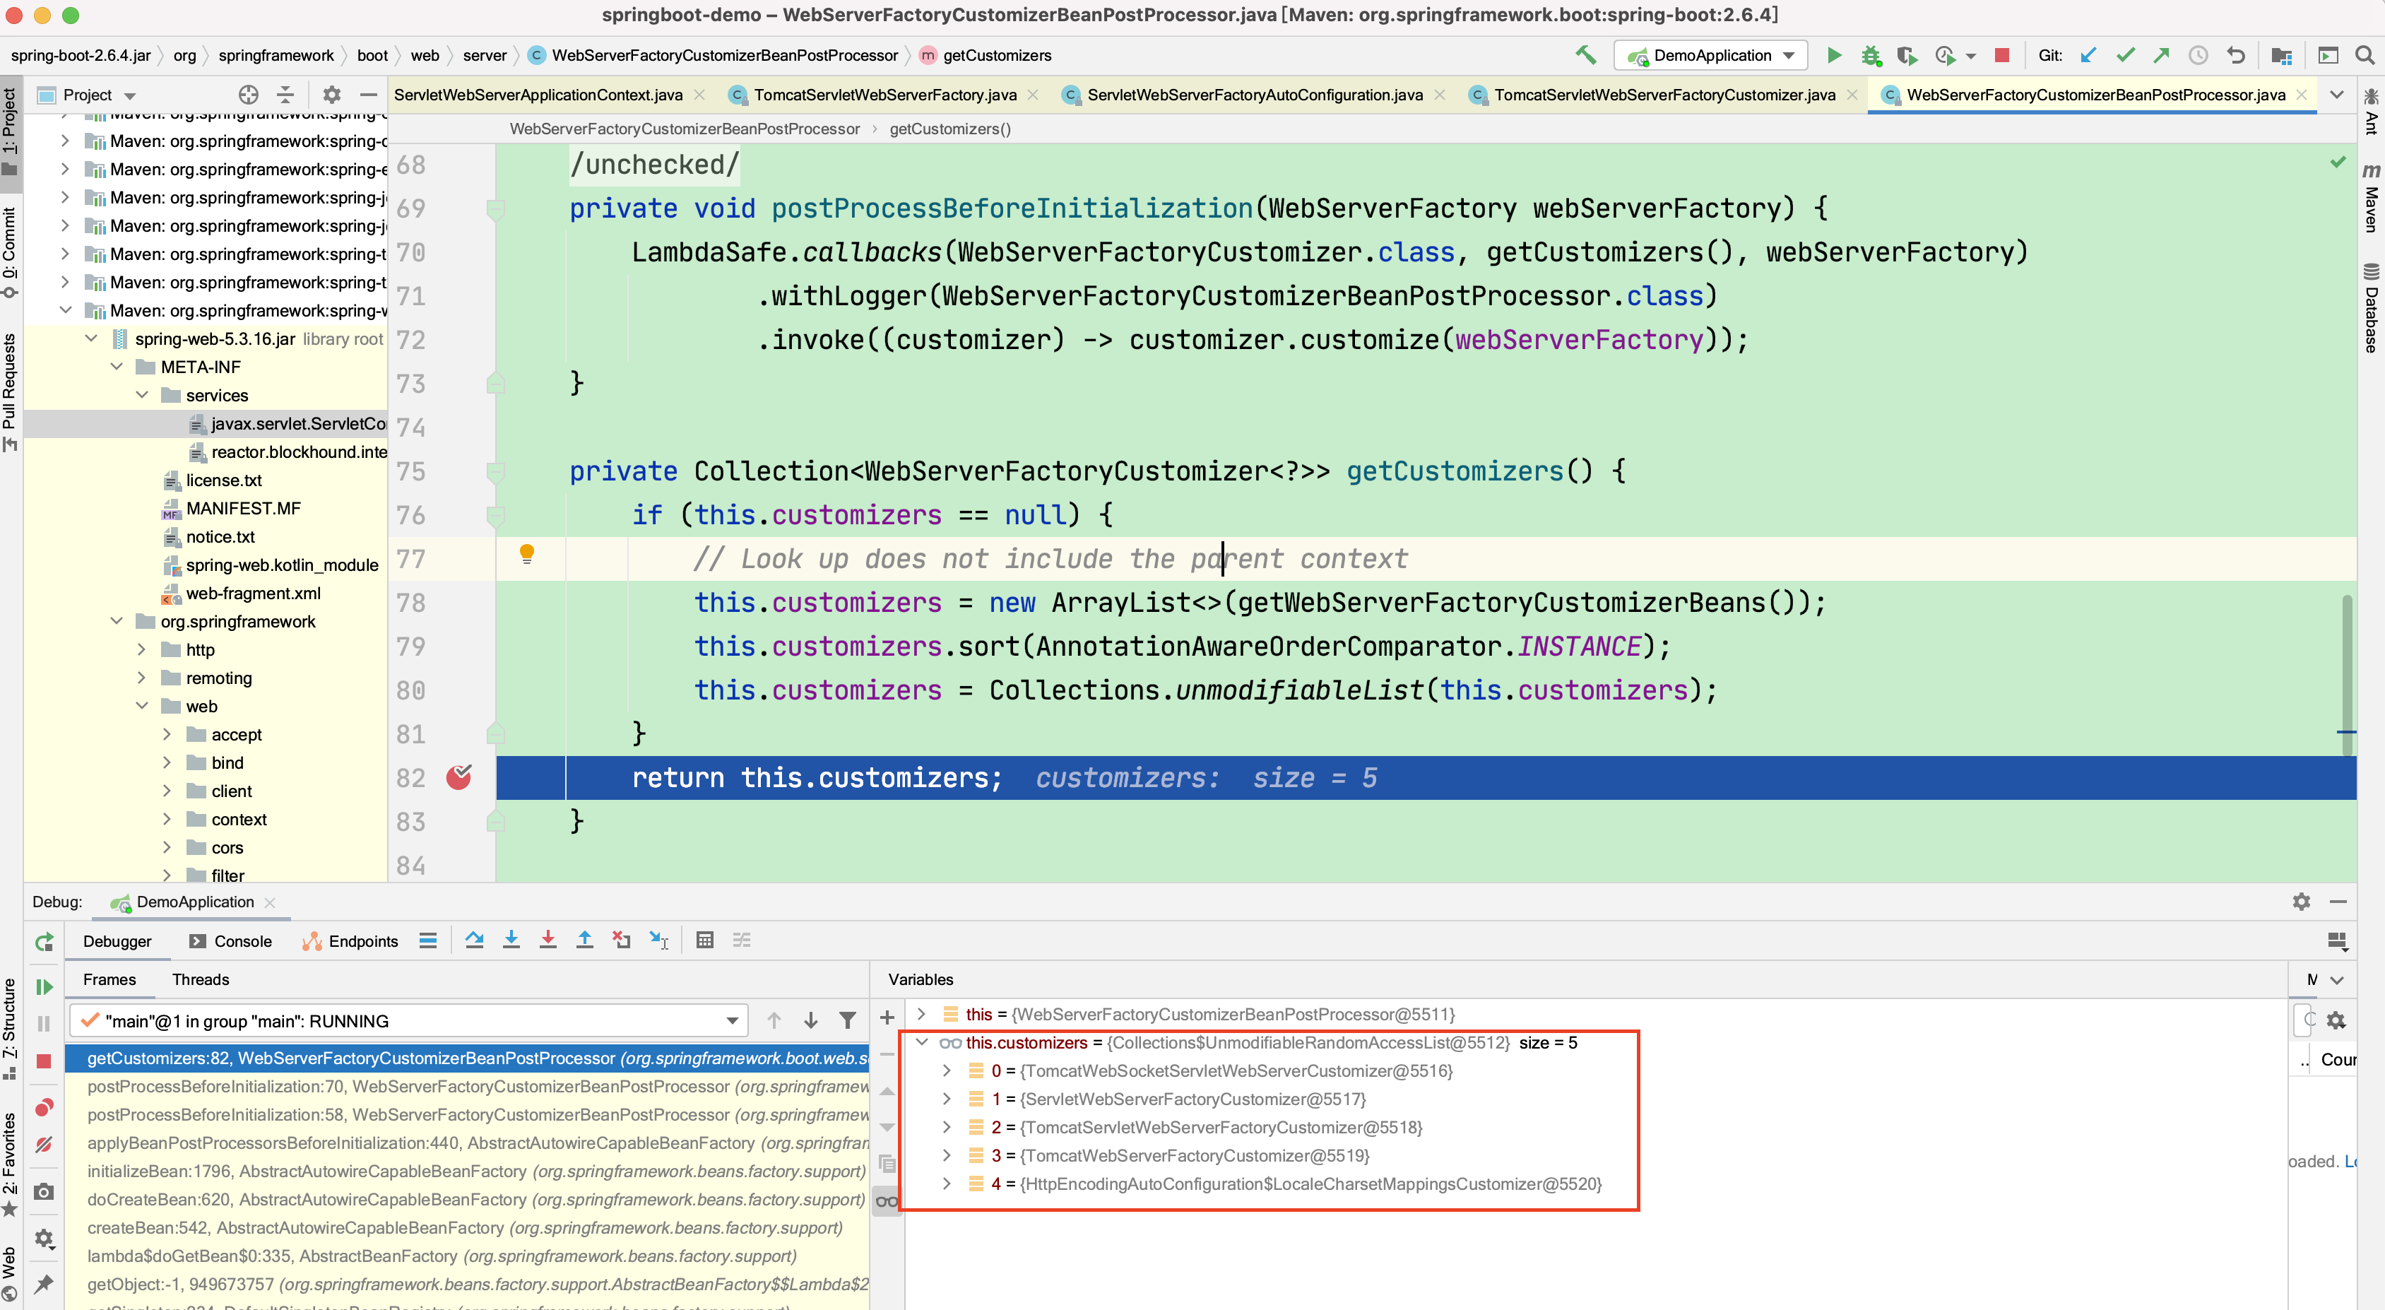Screen dimensions: 2385x1310
Task: Collapse the this.customizers variable node
Action: point(922,1042)
